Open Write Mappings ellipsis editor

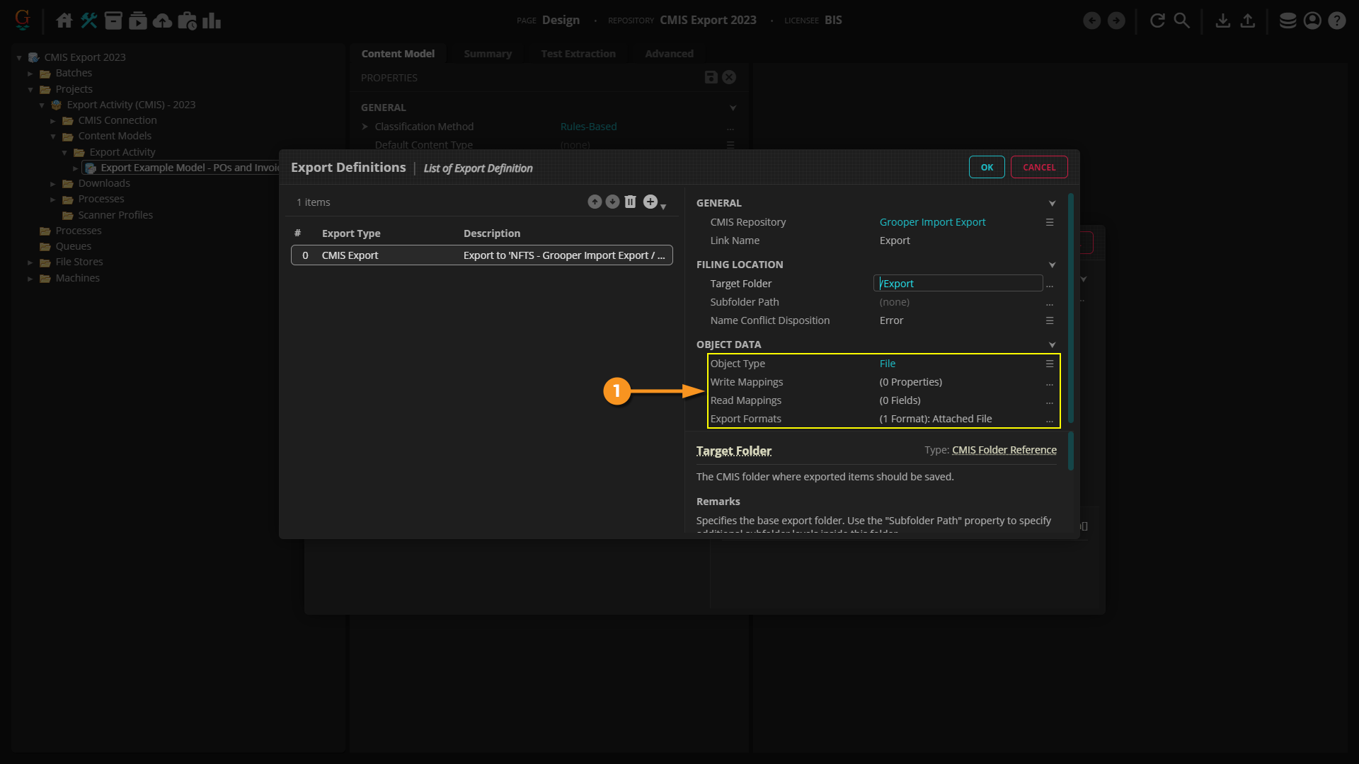click(x=1050, y=383)
